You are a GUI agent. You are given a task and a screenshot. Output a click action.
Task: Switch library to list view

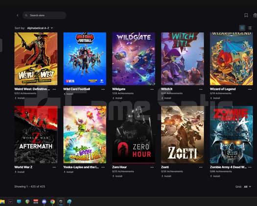[x=250, y=28]
